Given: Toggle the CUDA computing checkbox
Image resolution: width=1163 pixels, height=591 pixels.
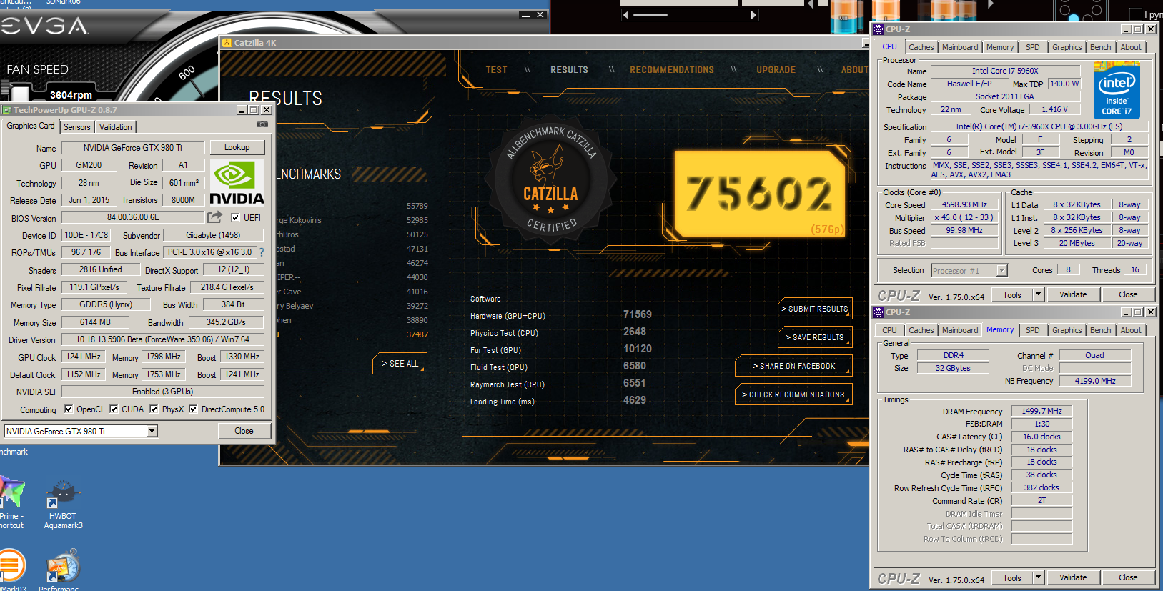Looking at the screenshot, I should tap(114, 409).
